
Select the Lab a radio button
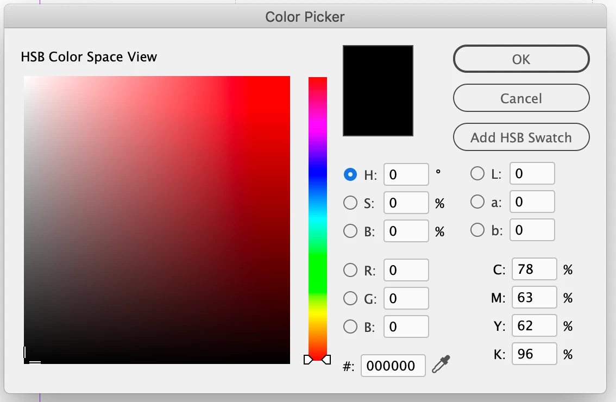click(x=477, y=202)
